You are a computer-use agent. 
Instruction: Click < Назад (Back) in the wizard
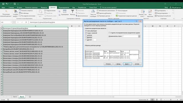pyautogui.click(x=118, y=64)
